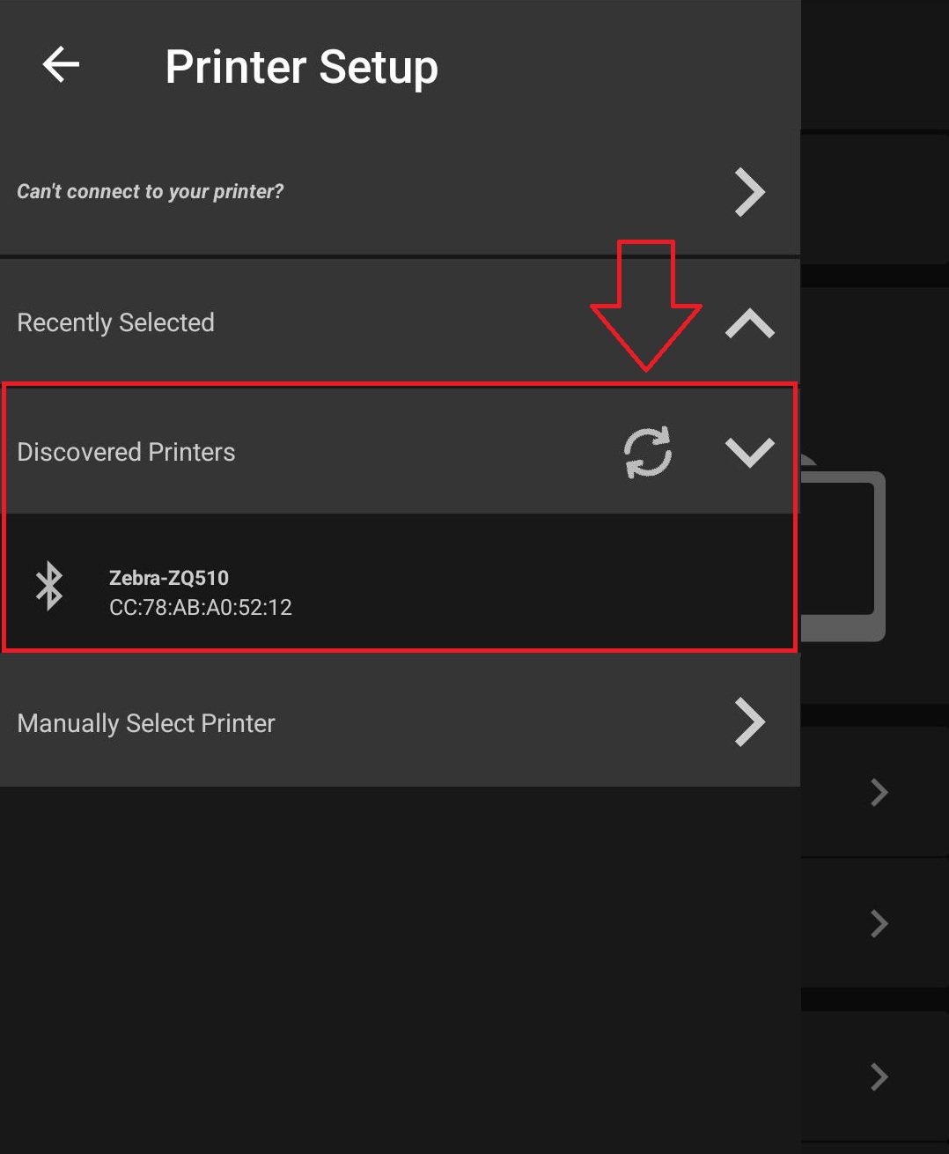
Task: Open Manually Select Printer chevron
Action: [x=749, y=722]
